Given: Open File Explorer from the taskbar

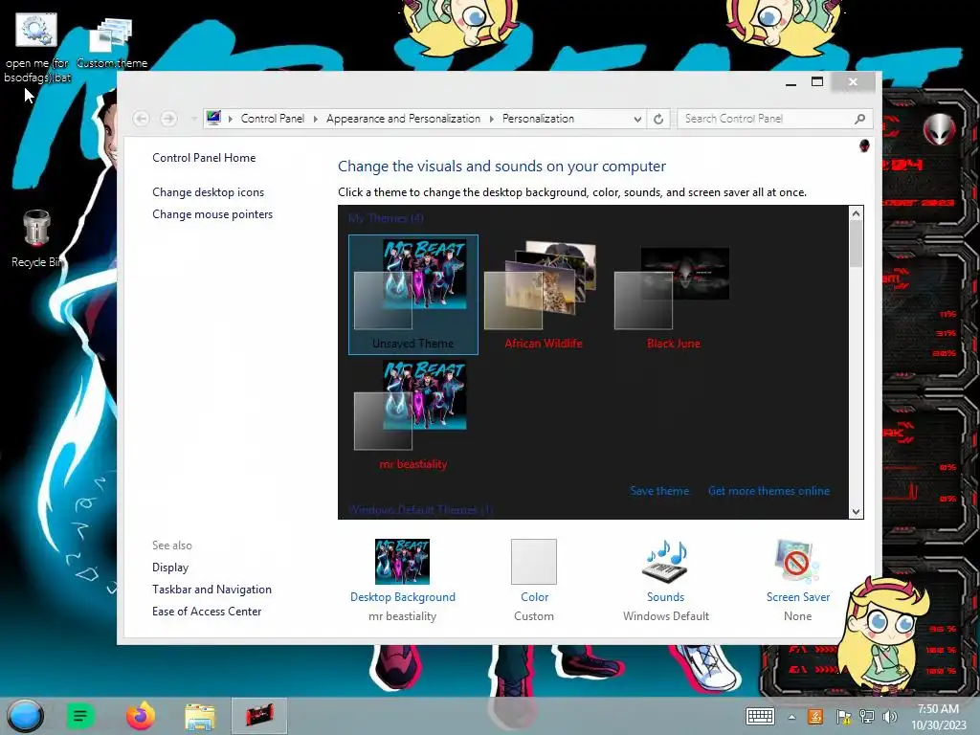Looking at the screenshot, I should coord(199,716).
